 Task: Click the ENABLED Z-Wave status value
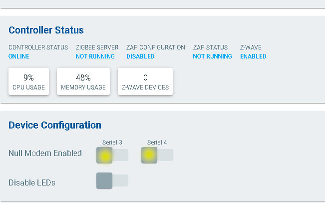tap(253, 56)
